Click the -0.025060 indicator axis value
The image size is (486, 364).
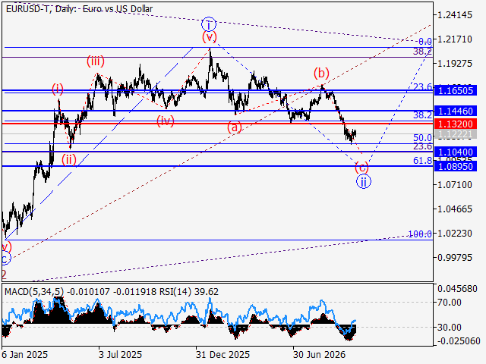point(459,341)
